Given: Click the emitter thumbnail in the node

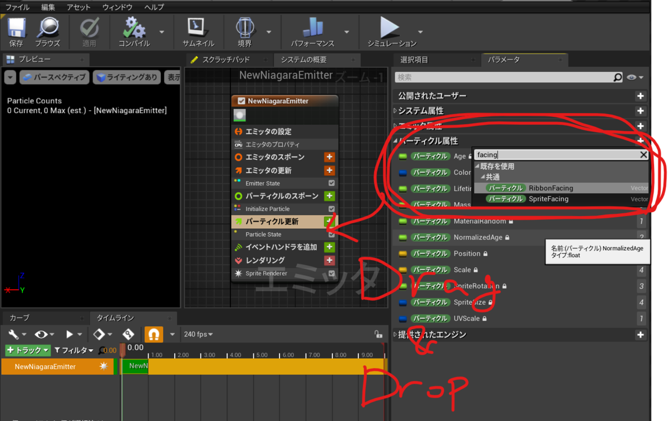Looking at the screenshot, I should (239, 115).
